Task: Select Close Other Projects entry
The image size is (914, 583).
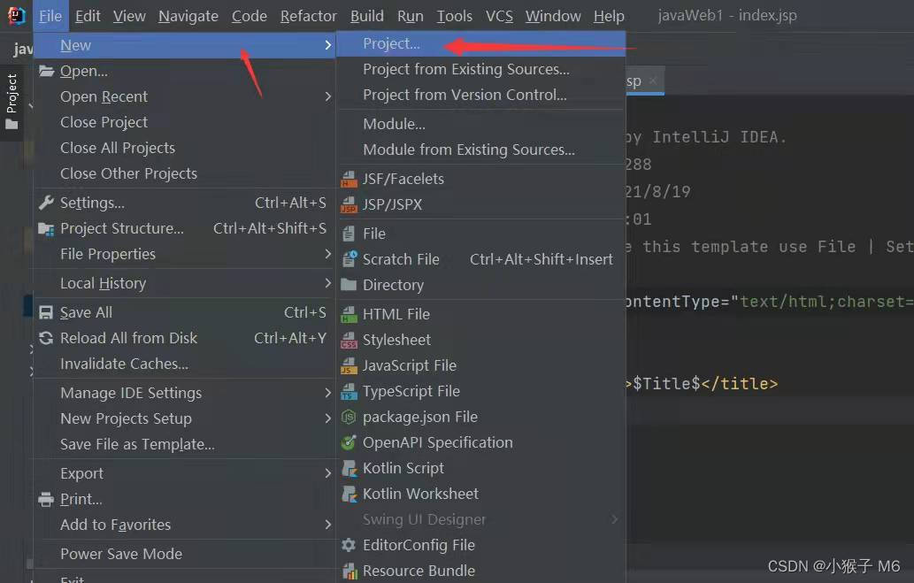Action: pyautogui.click(x=184, y=173)
